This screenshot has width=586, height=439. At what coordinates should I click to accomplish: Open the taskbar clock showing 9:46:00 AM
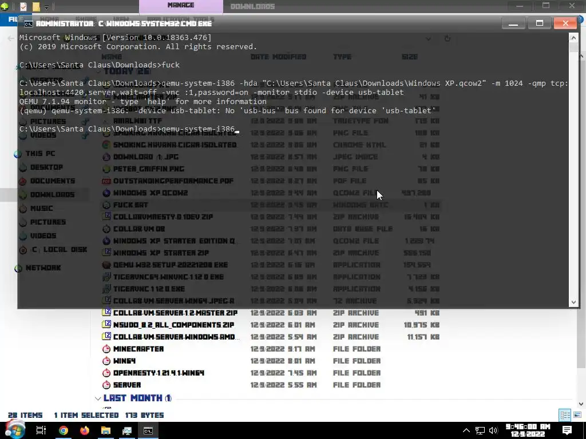[x=528, y=430]
